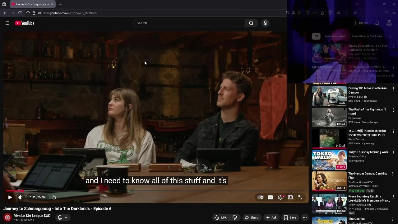This screenshot has height=224, width=398.
Task: Open browser downloads arrow icon
Action: (315, 13)
